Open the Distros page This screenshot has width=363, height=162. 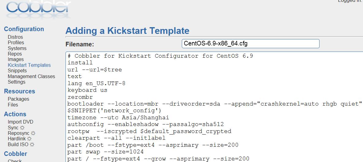pos(15,37)
